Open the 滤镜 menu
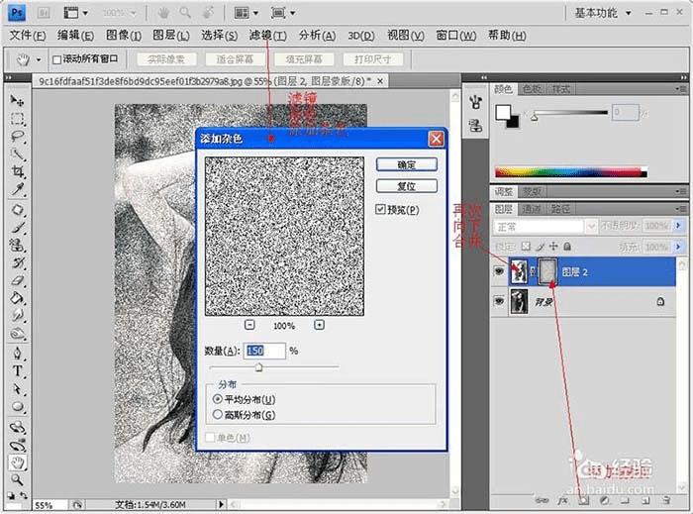693x514 pixels. click(x=268, y=36)
